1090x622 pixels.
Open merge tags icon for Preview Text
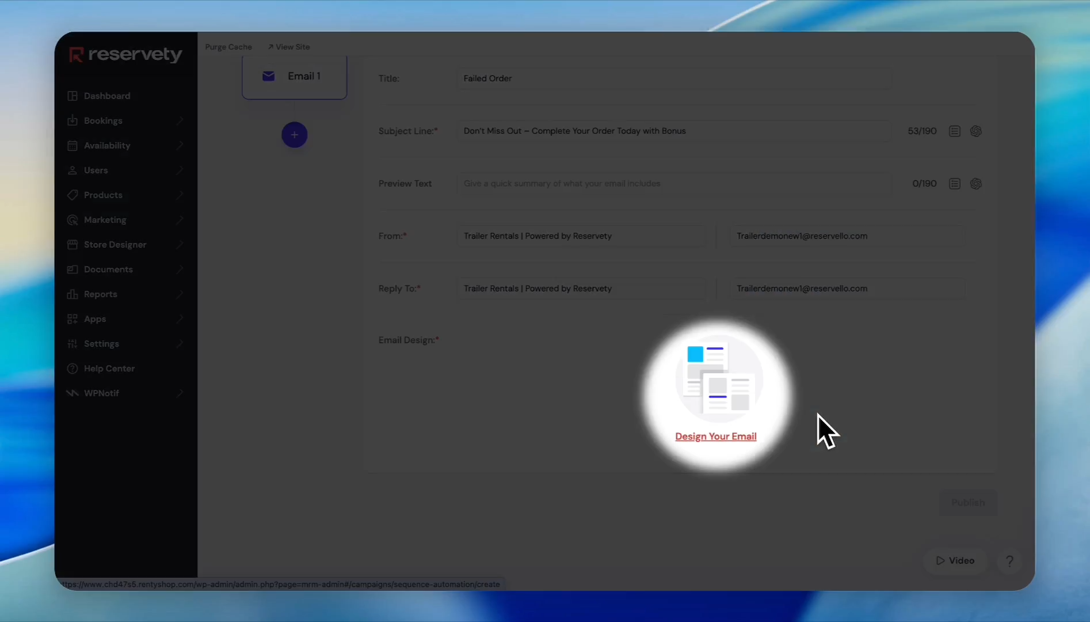click(x=955, y=184)
